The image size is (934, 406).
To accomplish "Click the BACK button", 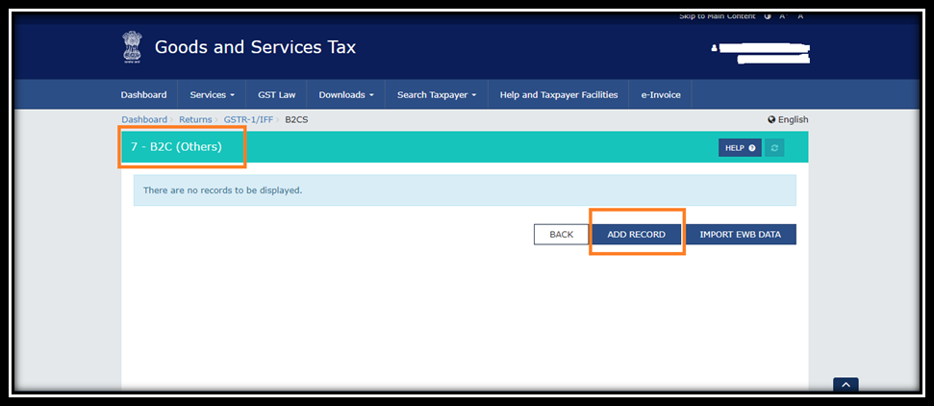I will pos(561,235).
